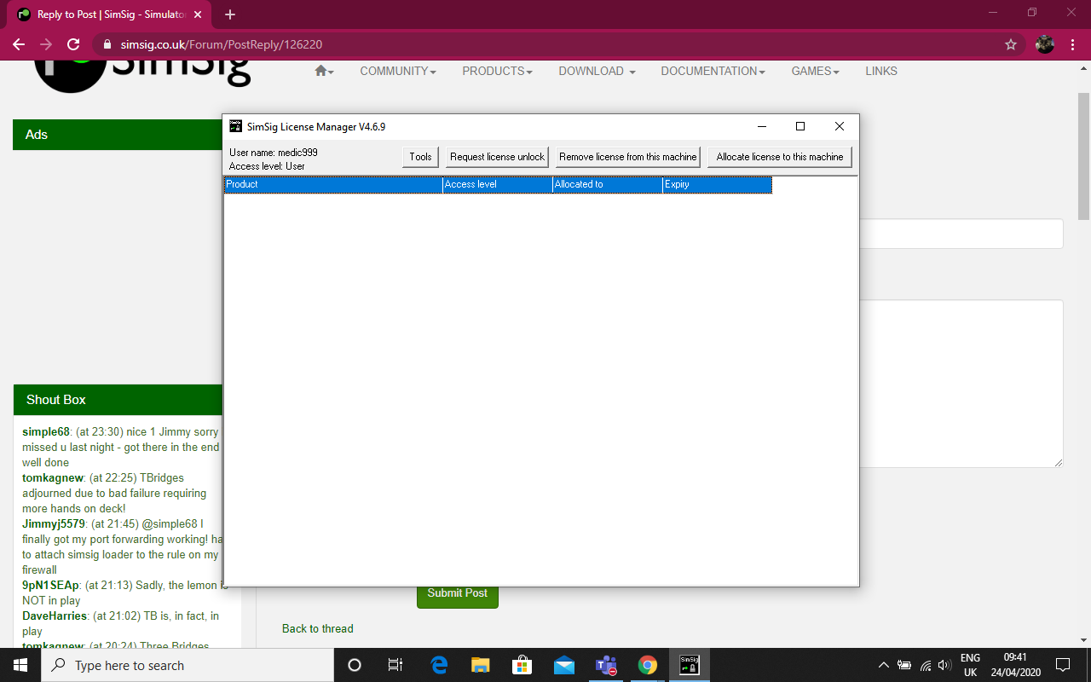Select the Product column header

point(332,184)
